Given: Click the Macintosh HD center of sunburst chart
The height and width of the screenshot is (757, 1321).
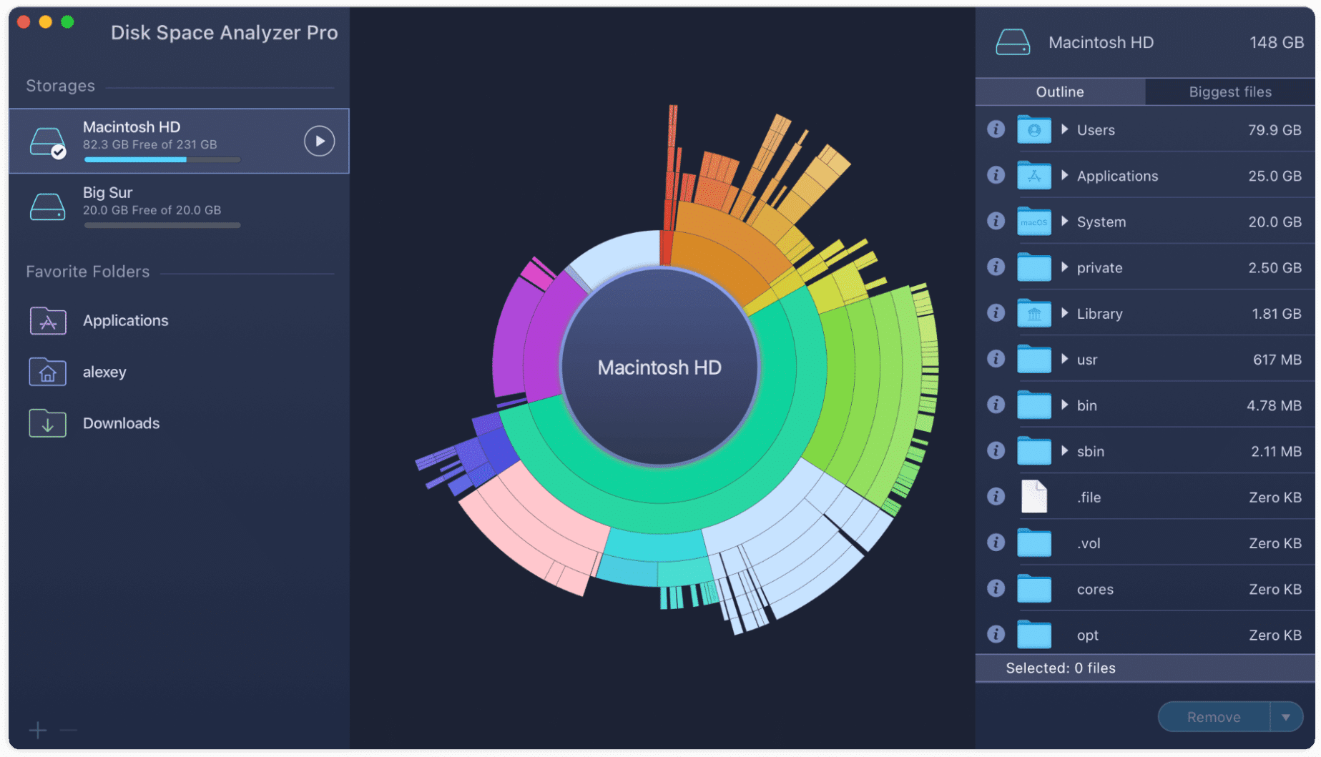Looking at the screenshot, I should [659, 367].
